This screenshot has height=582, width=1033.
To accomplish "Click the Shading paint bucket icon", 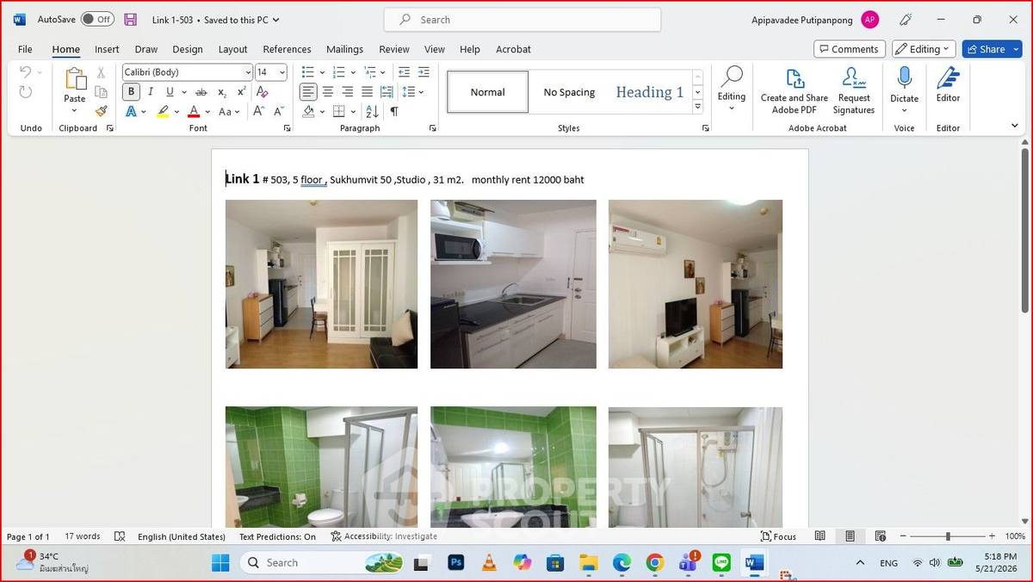I will (308, 111).
